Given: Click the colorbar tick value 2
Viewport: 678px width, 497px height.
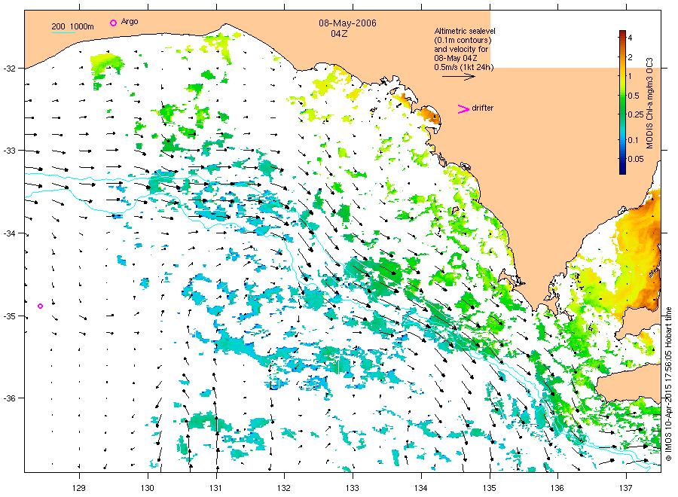Looking at the screenshot, I should [x=630, y=57].
